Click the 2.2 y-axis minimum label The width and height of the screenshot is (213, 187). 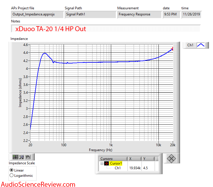[25, 140]
